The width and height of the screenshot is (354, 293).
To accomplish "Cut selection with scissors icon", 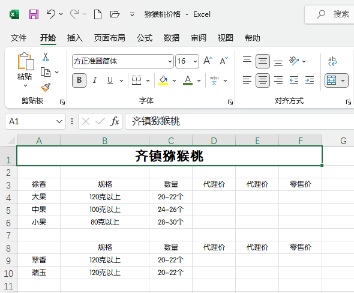I will pyautogui.click(x=46, y=57).
